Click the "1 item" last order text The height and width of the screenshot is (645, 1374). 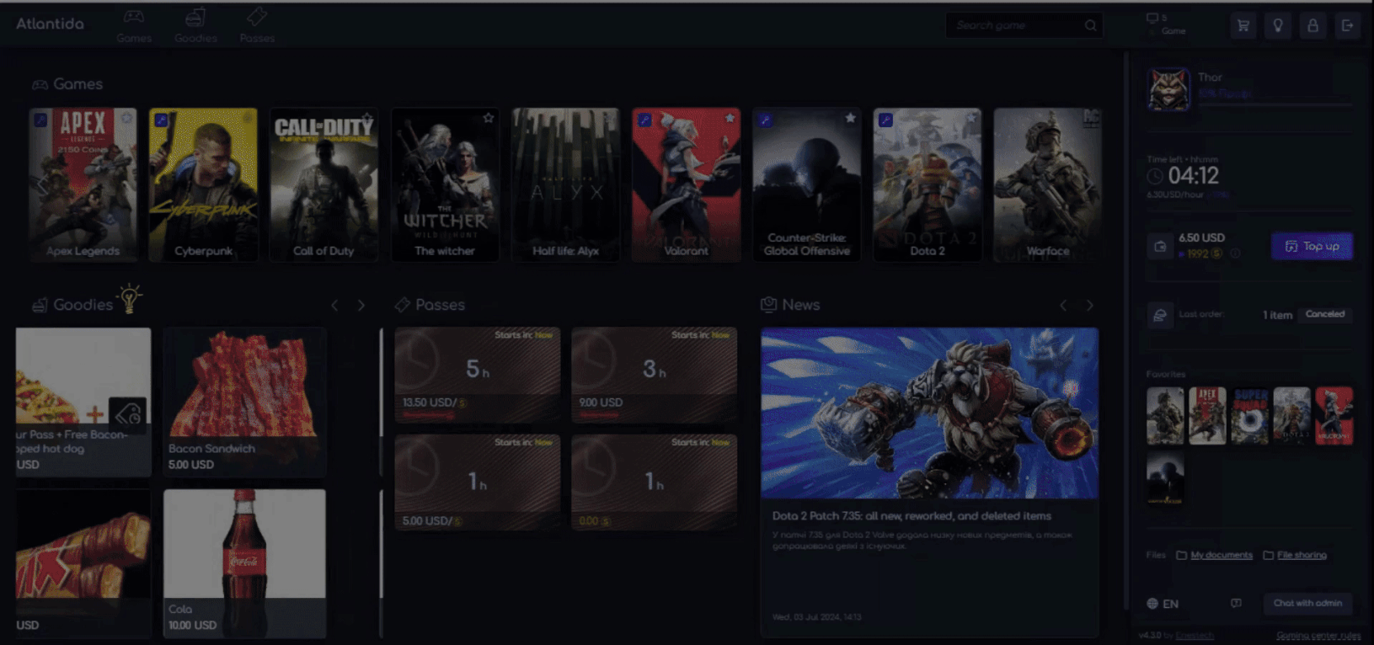tap(1277, 315)
